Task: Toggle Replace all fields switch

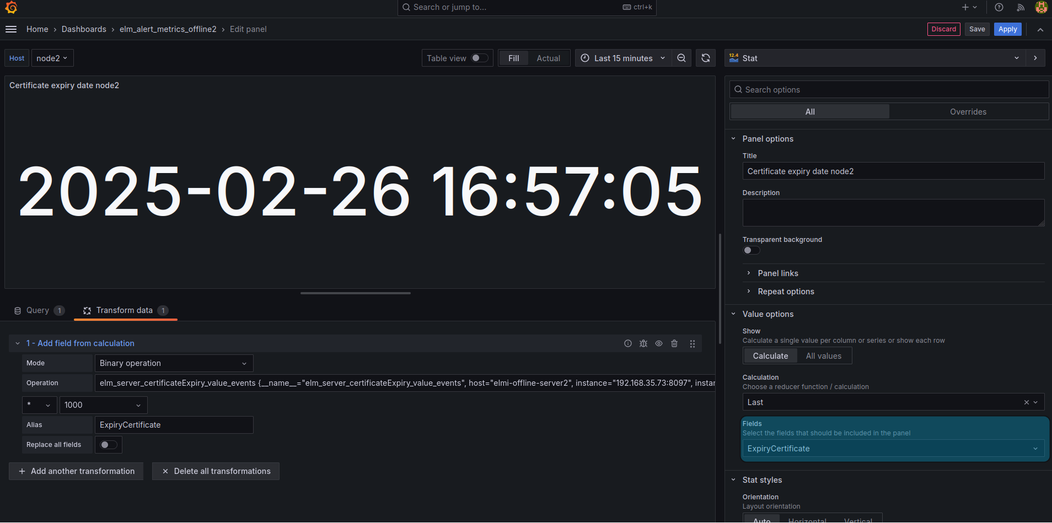Action: click(109, 445)
